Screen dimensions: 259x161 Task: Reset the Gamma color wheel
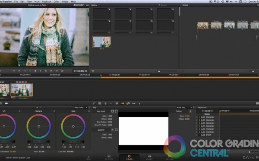(54, 111)
